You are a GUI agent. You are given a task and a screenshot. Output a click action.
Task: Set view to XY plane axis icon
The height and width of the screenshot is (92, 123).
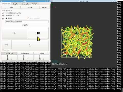[9, 57]
